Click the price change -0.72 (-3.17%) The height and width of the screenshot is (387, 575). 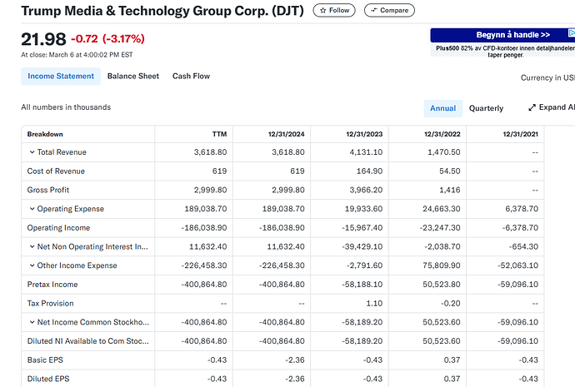[107, 38]
